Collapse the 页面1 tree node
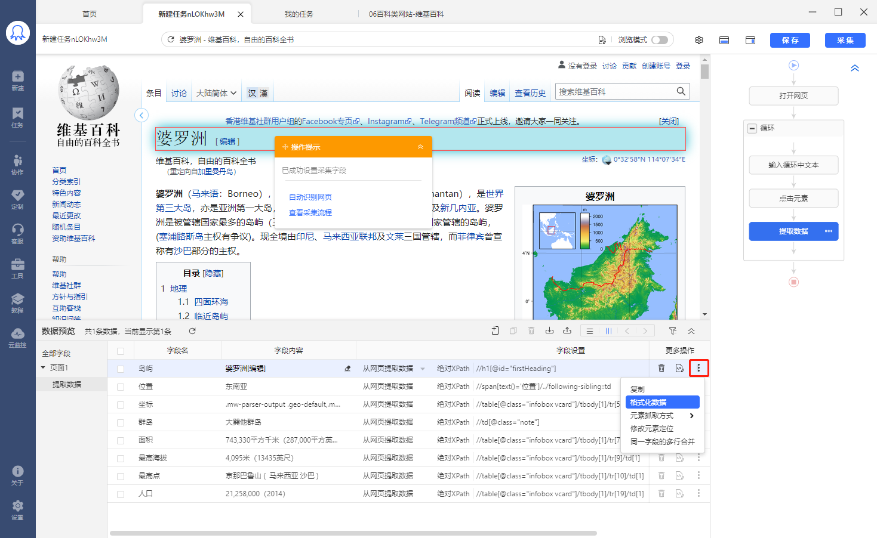877x538 pixels. 43,367
